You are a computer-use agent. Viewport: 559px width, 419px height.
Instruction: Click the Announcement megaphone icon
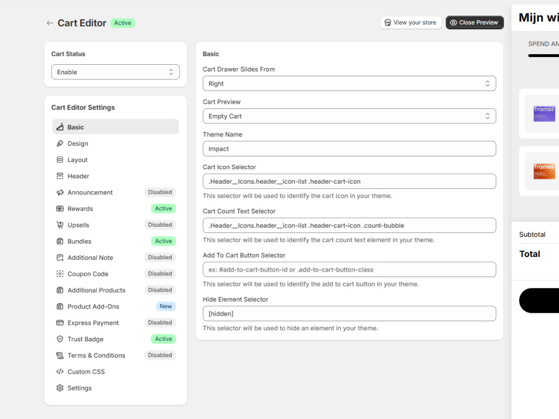tap(60, 192)
